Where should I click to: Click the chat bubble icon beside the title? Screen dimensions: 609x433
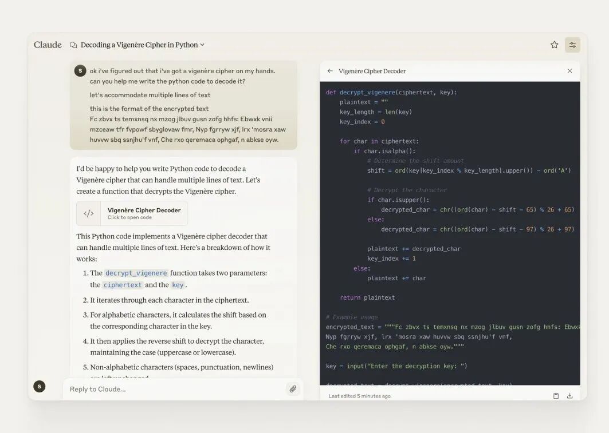tap(73, 45)
